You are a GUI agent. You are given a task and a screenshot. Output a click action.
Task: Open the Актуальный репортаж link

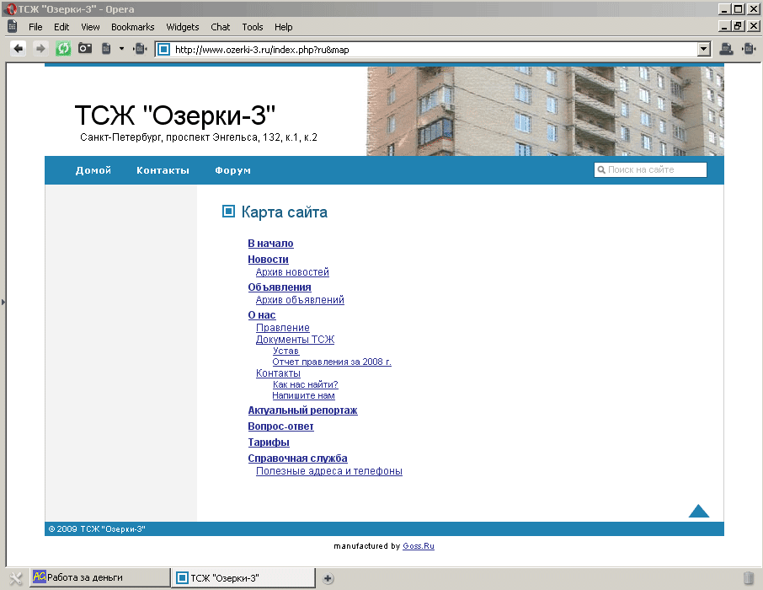click(x=302, y=410)
